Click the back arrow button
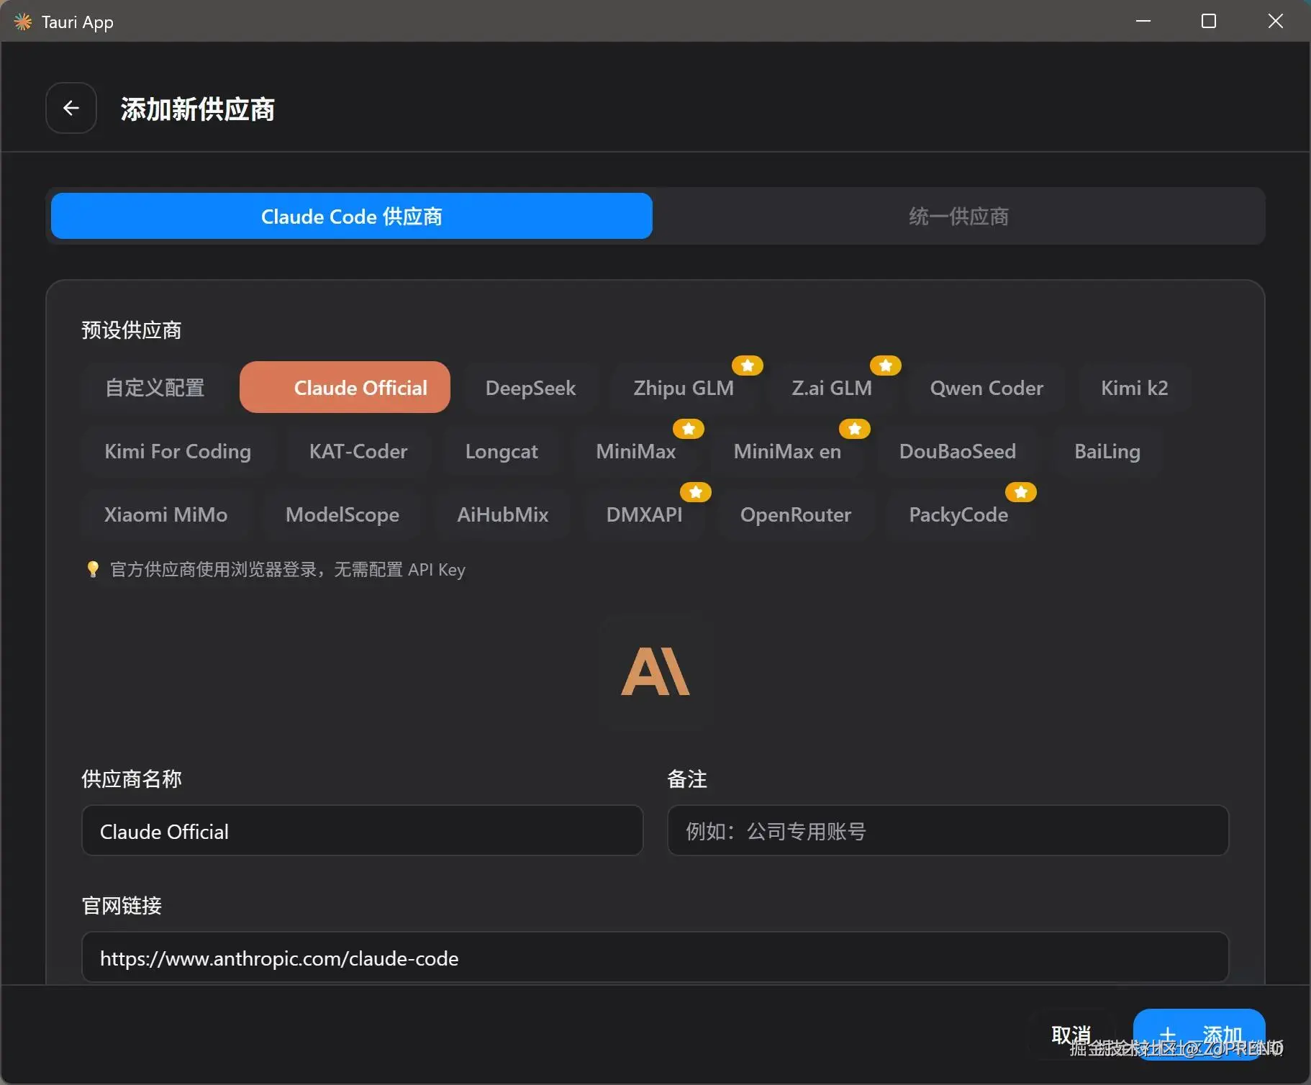The image size is (1311, 1085). [x=71, y=108]
